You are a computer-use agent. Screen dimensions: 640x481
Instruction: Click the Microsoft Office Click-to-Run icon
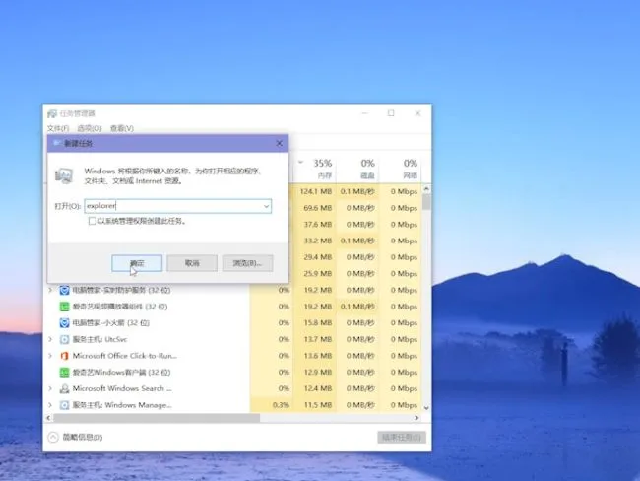tap(64, 356)
